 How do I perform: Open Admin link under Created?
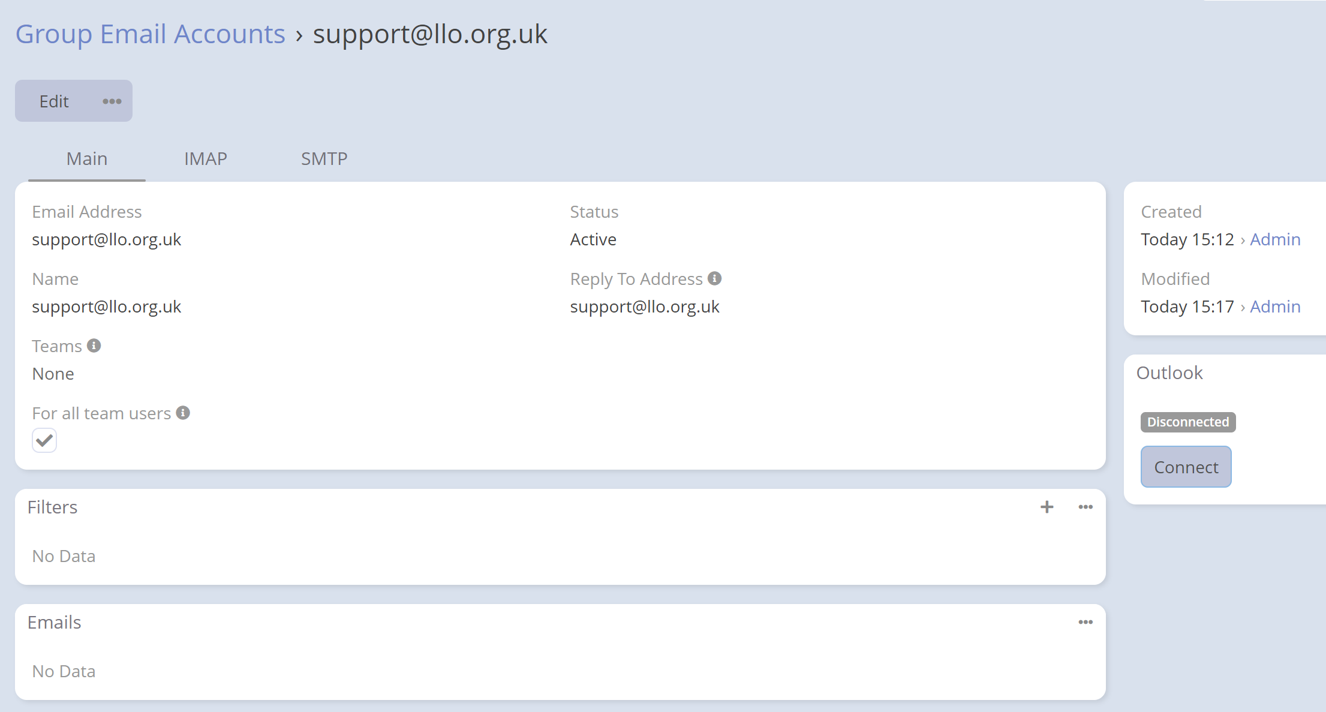[1274, 239]
